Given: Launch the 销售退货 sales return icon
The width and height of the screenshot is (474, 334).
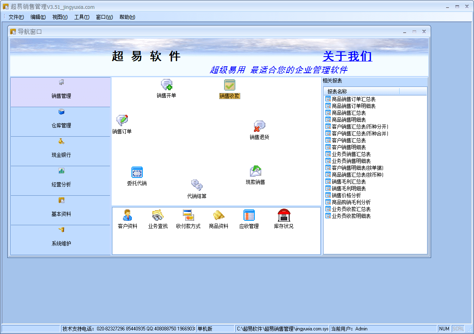Looking at the screenshot, I should [x=259, y=126].
